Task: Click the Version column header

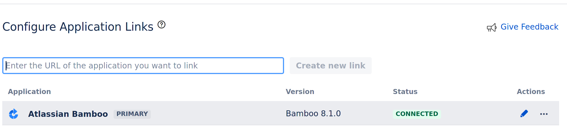Action: (x=300, y=91)
